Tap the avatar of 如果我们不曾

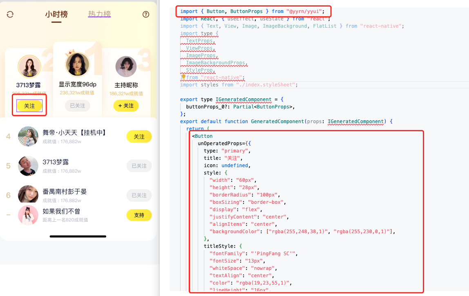28,215
